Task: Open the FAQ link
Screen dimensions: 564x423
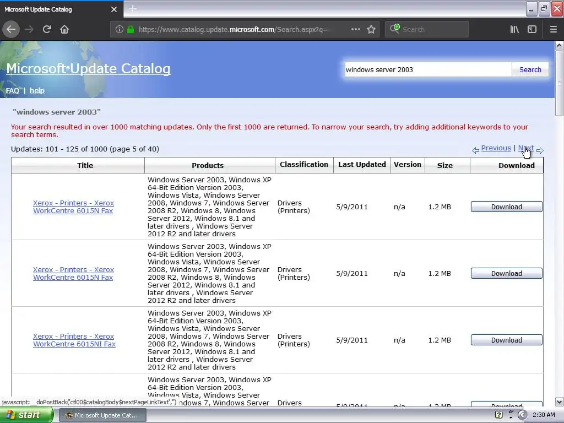Action: 13,91
